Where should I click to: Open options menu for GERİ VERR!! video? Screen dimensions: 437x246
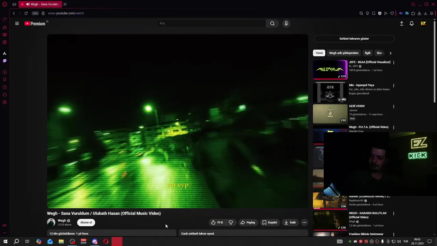(394, 107)
